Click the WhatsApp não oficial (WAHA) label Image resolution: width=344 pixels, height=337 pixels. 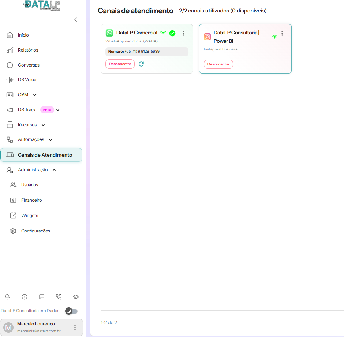click(131, 41)
